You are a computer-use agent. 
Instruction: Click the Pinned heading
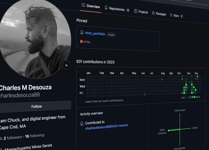(x=82, y=21)
